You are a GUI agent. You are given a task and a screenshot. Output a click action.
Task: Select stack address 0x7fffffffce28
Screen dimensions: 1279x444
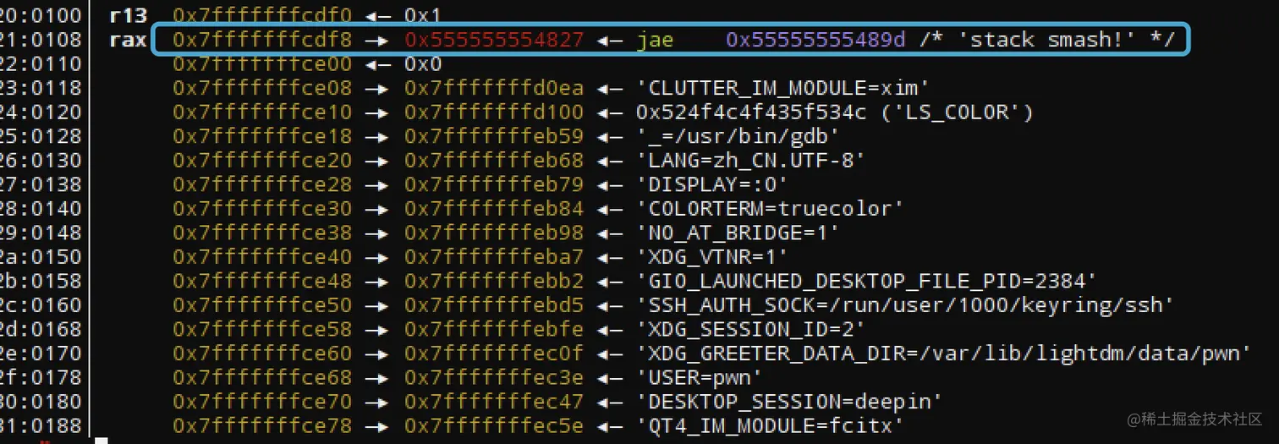click(x=262, y=184)
